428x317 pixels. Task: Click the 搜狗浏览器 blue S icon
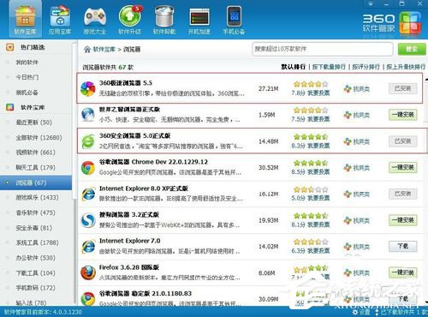[x=87, y=220]
